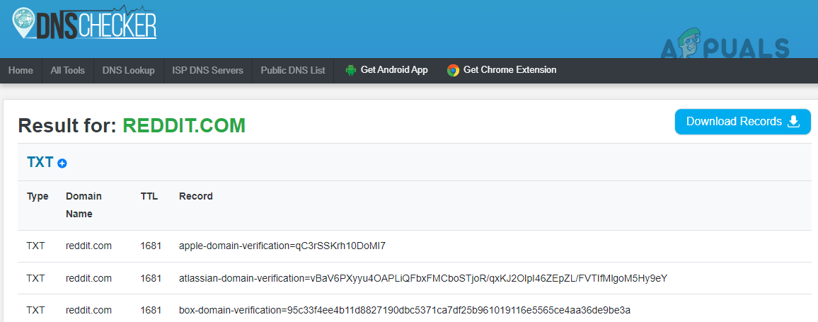818x322 pixels.
Task: Open the Public DNS List
Action: click(292, 71)
